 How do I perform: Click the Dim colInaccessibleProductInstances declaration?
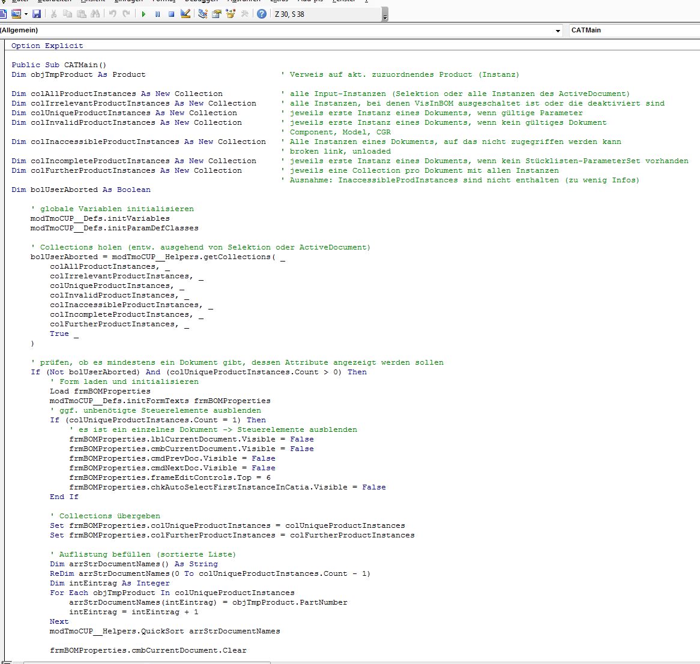click(x=139, y=142)
